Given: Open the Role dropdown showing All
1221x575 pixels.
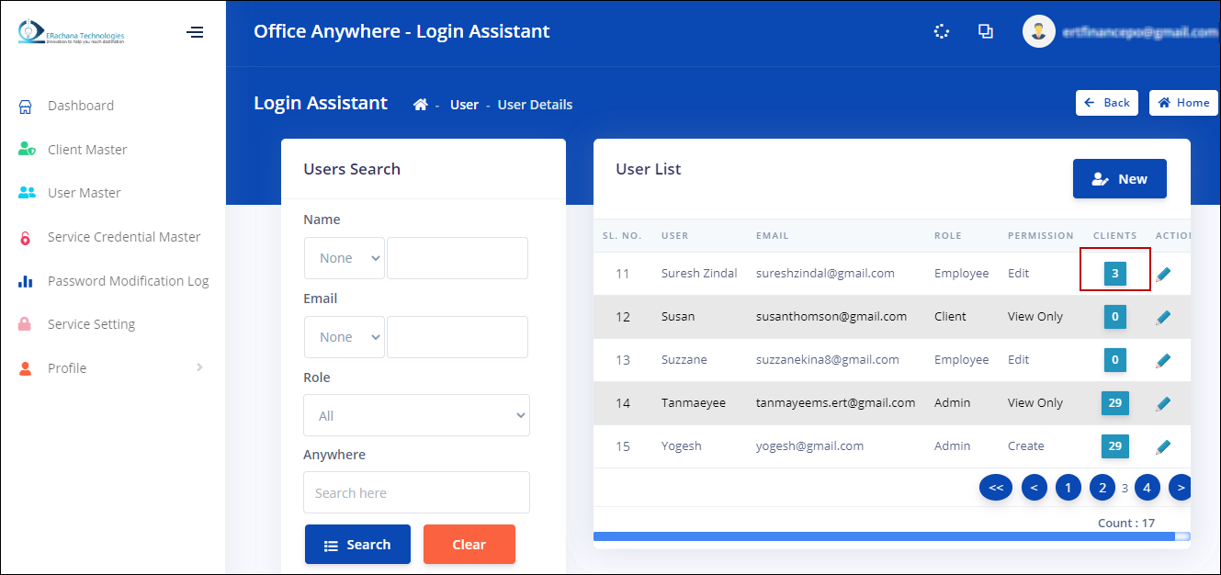Looking at the screenshot, I should tap(416, 415).
